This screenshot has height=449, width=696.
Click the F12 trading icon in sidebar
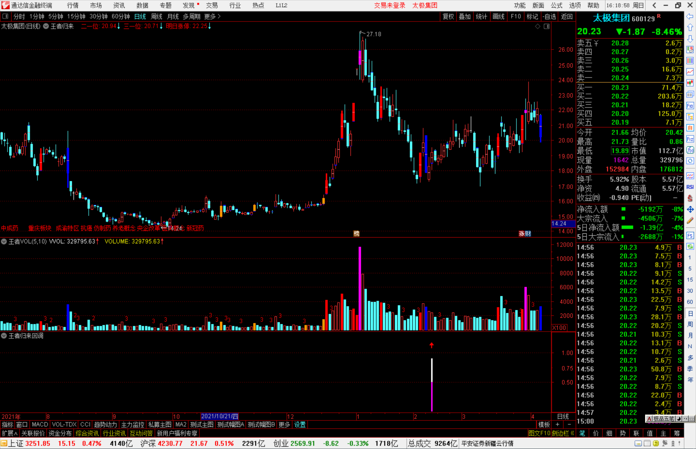tap(690, 139)
